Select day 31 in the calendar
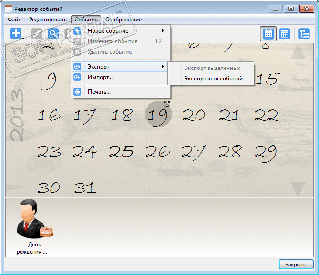The width and height of the screenshot is (319, 275). pyautogui.click(x=85, y=187)
